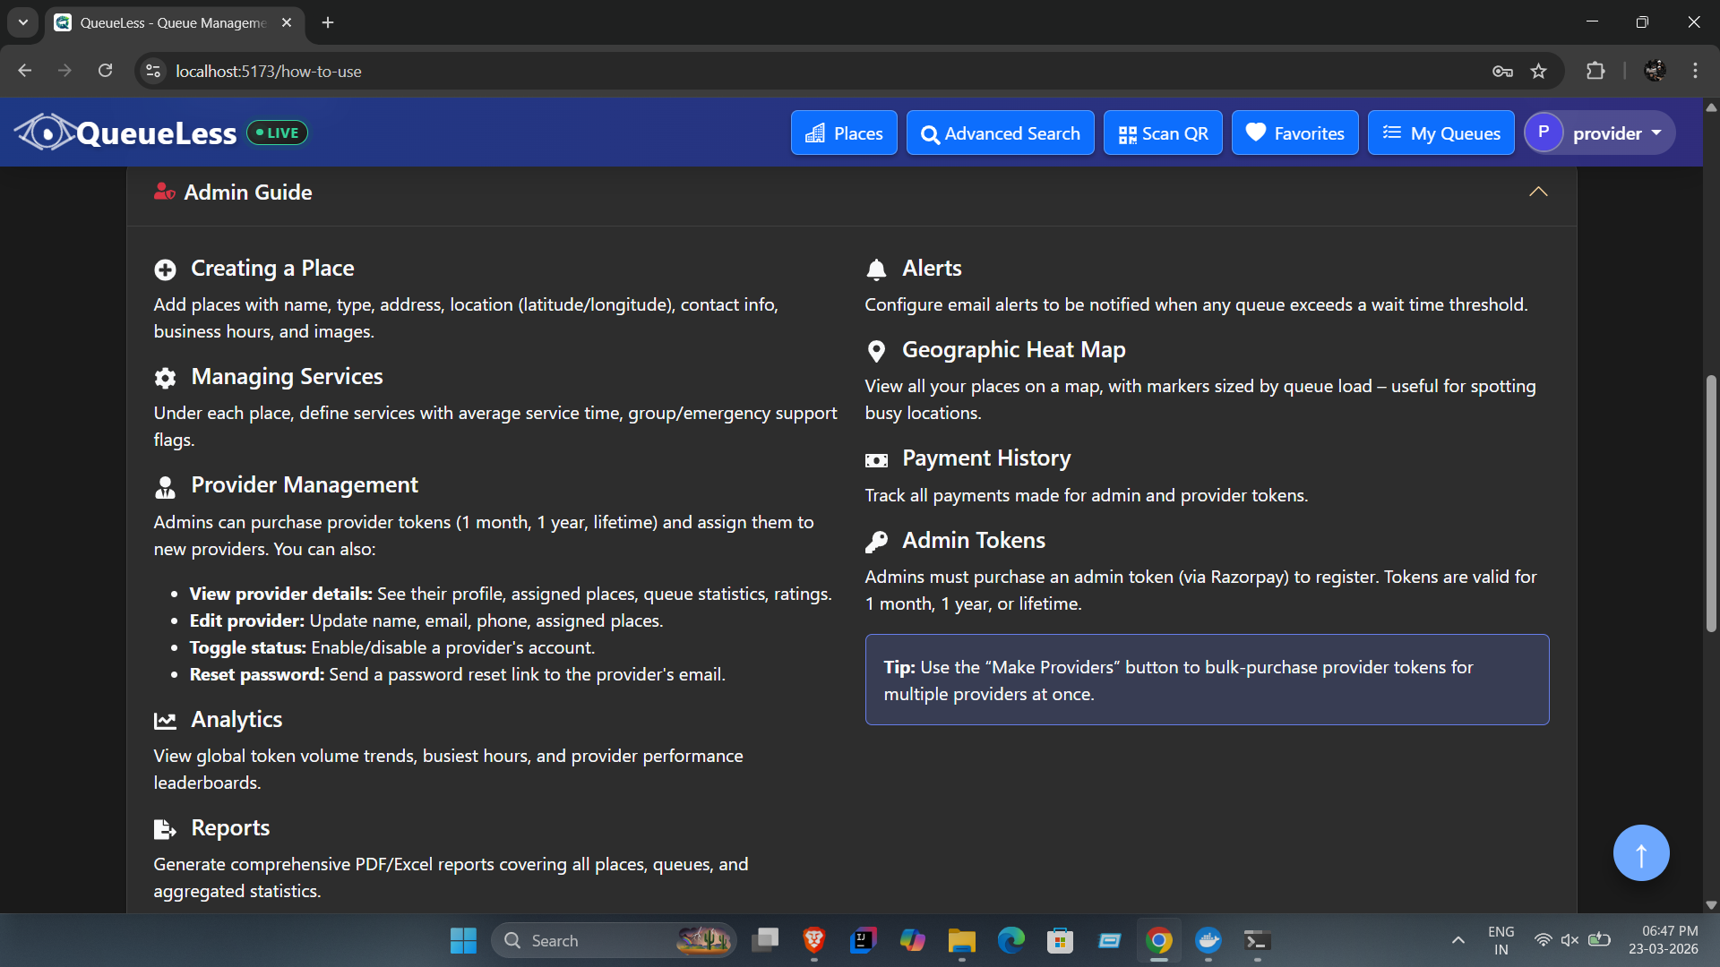Click the address bar URL
Image resolution: width=1720 pixels, height=967 pixels.
(x=269, y=71)
